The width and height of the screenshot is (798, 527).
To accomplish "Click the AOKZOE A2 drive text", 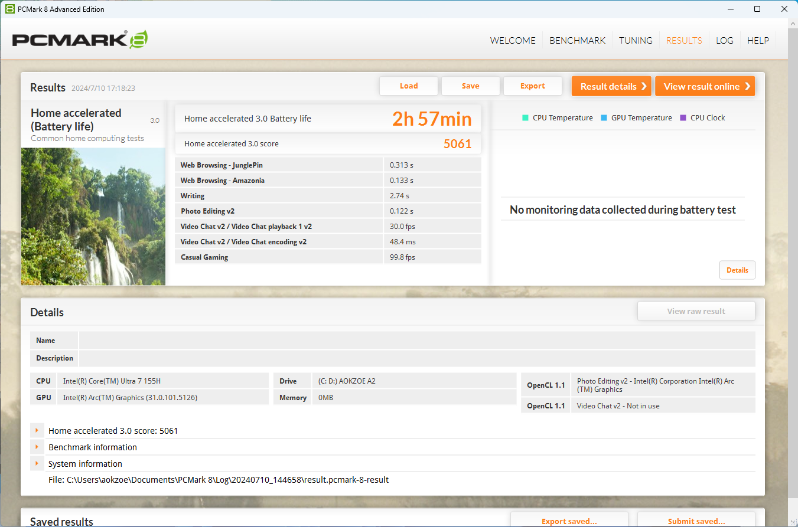I will coord(347,381).
